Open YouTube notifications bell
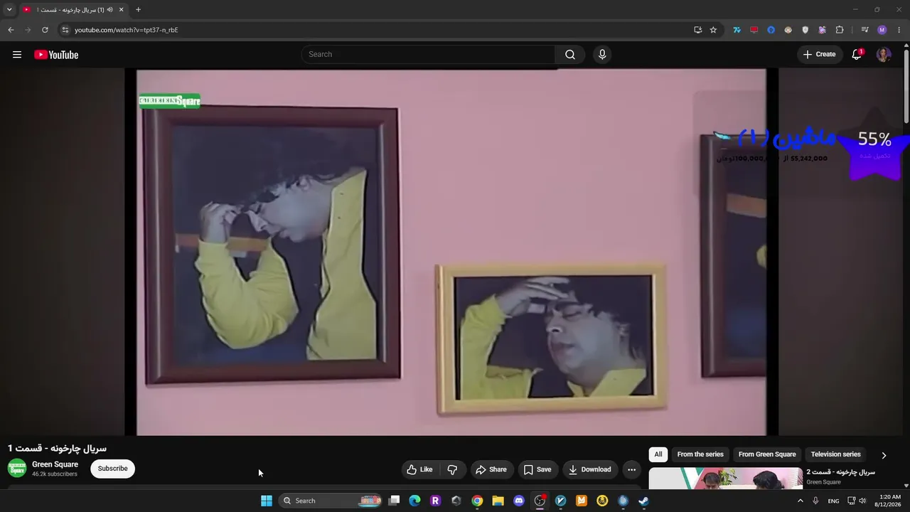The height and width of the screenshot is (512, 910). (857, 54)
